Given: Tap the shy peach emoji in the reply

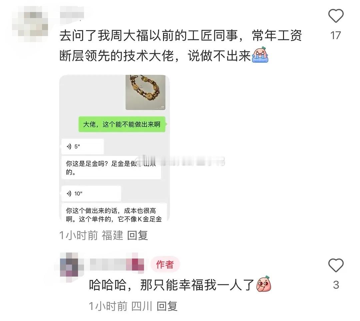Looking at the screenshot, I should point(264,284).
